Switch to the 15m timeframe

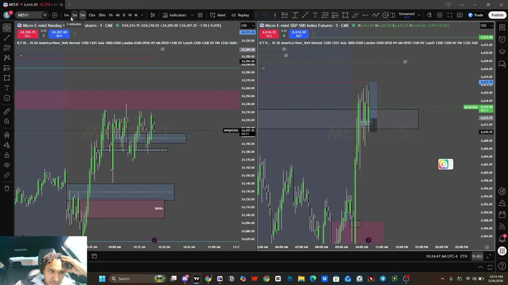(92, 15)
